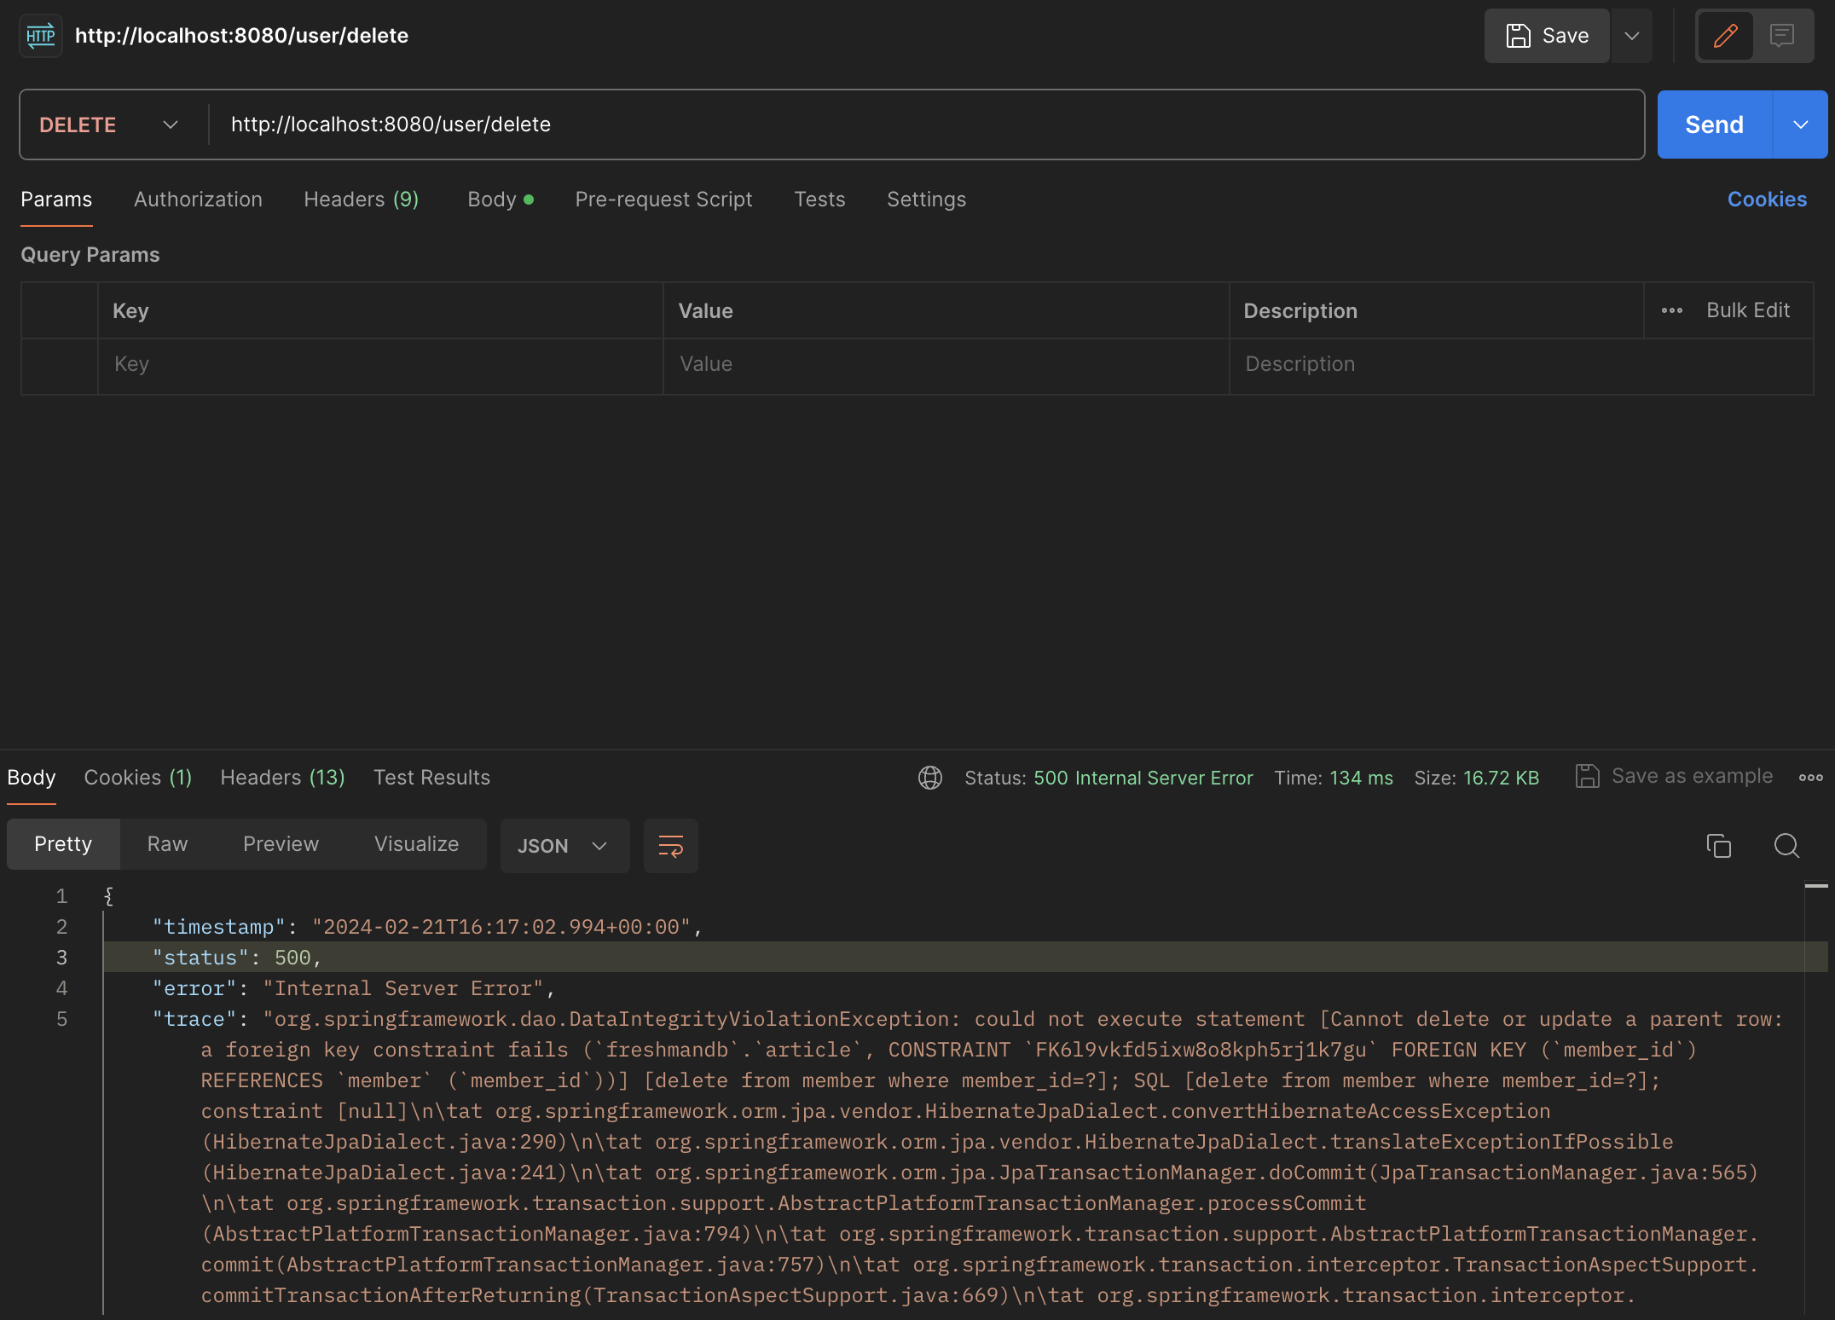Go to Pre-request Script tab
The height and width of the screenshot is (1320, 1835).
point(663,200)
